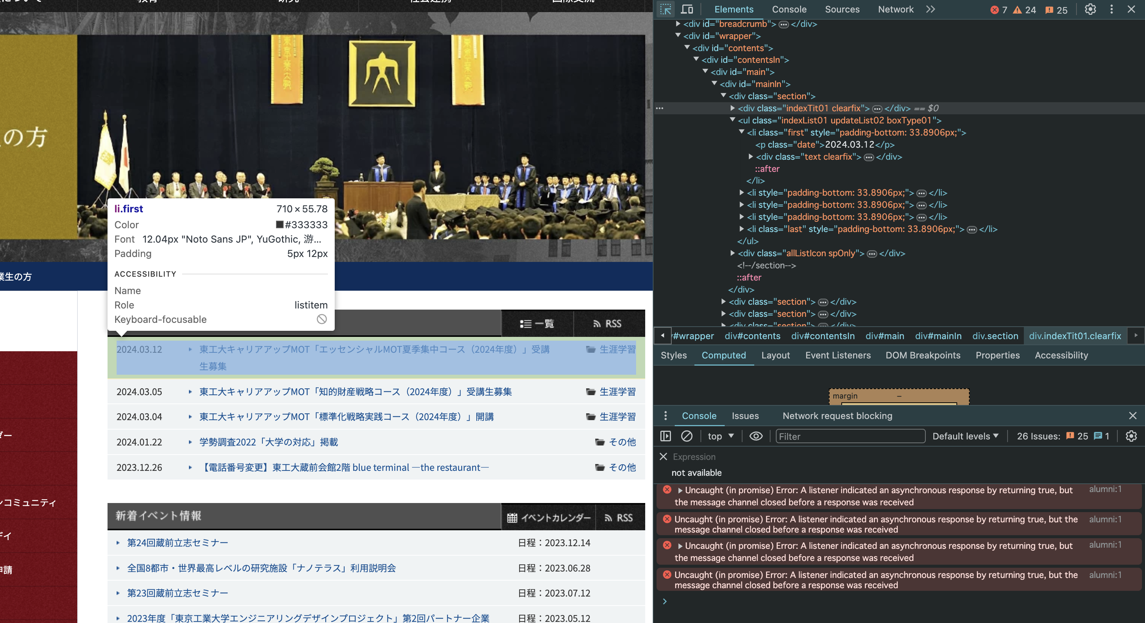Screen dimensions: 1145x623
Task: Click その他 category folder on 2024.01.22 row
Action: 615,442
